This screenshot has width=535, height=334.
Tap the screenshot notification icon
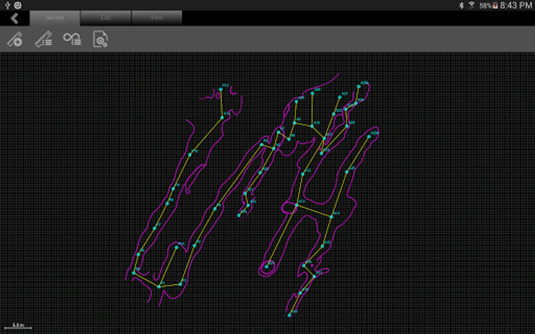coord(17,5)
